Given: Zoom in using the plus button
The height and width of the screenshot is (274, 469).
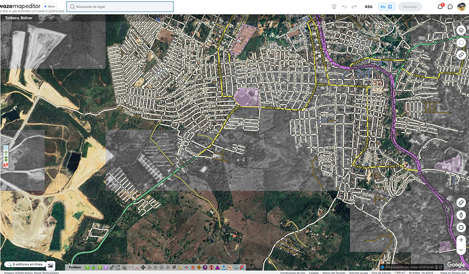Looking at the screenshot, I should [x=461, y=240].
